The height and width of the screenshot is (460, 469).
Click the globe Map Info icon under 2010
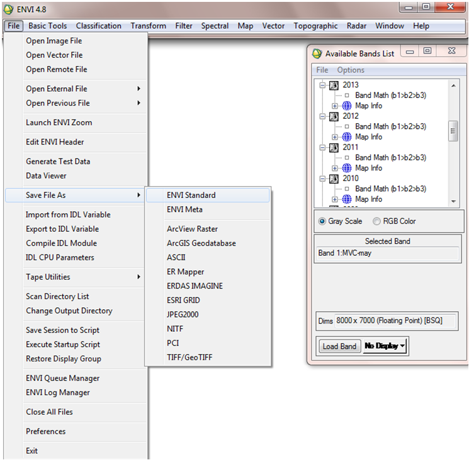(347, 199)
